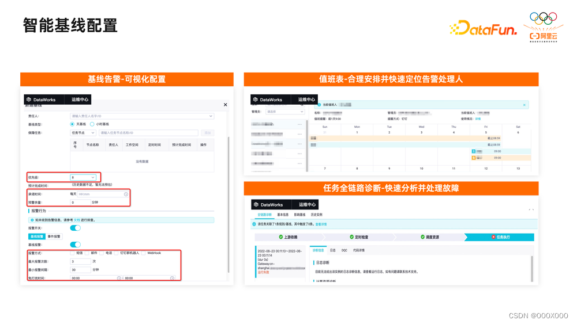
Task: Open the ellipsis menu of the first duty schedule
Action: coord(299,124)
